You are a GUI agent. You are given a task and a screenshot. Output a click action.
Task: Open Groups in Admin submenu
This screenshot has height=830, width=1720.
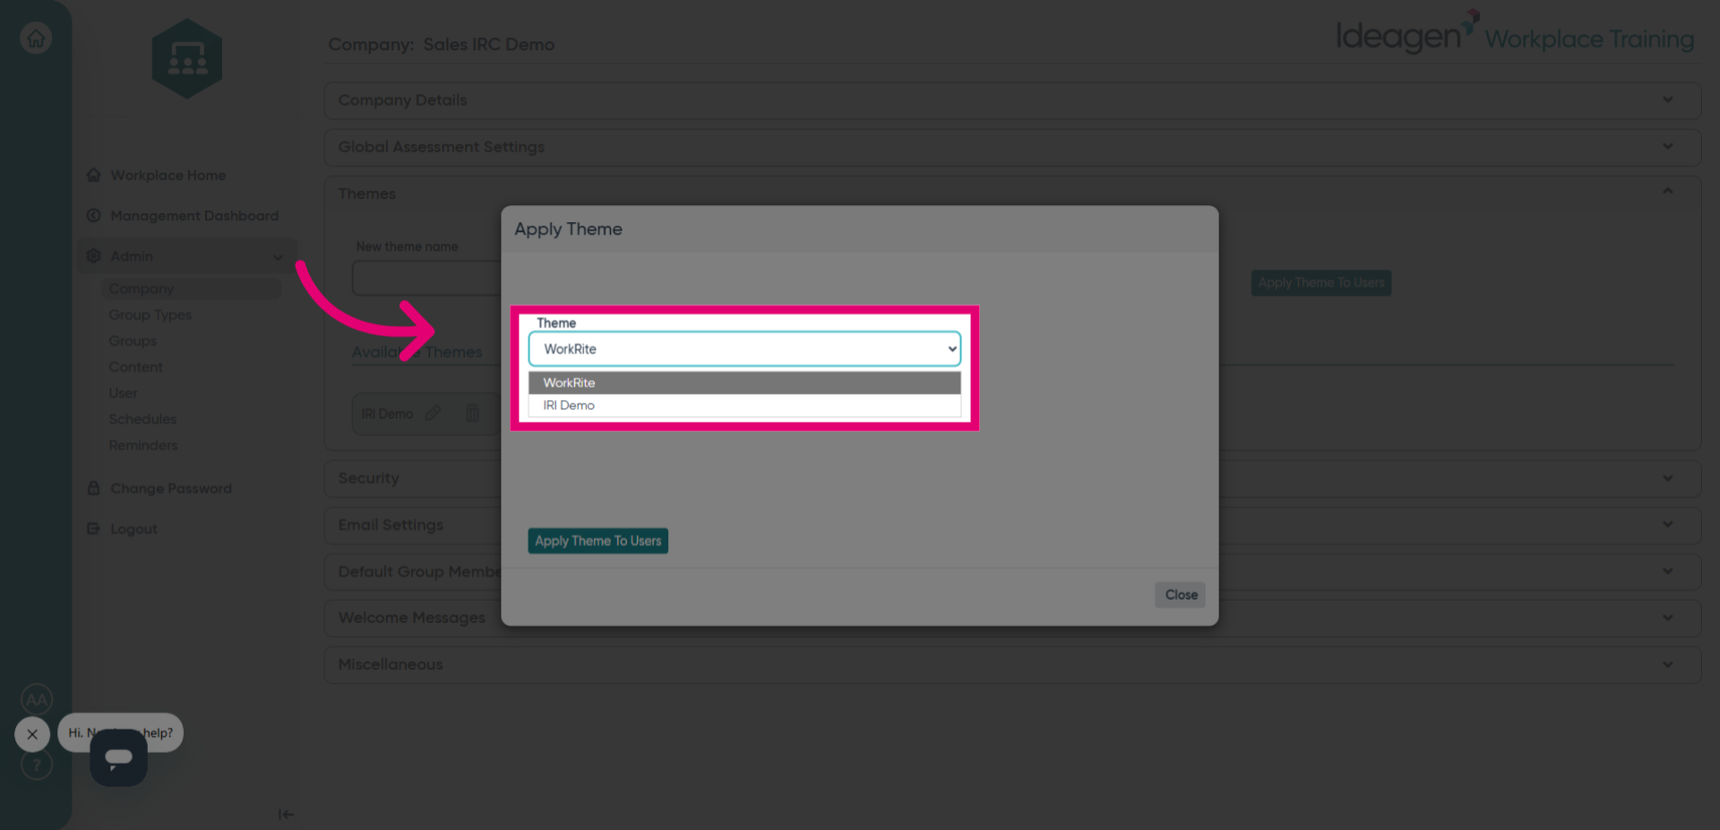click(133, 341)
